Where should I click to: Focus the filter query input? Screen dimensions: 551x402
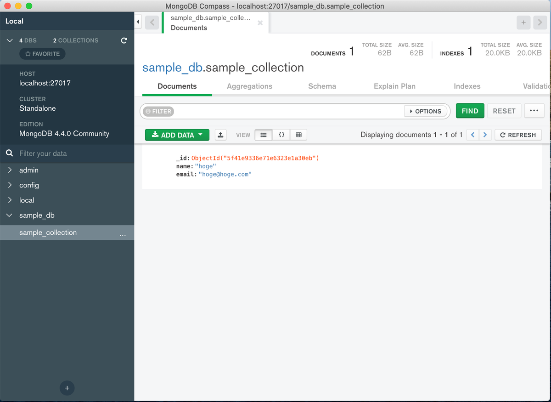288,111
